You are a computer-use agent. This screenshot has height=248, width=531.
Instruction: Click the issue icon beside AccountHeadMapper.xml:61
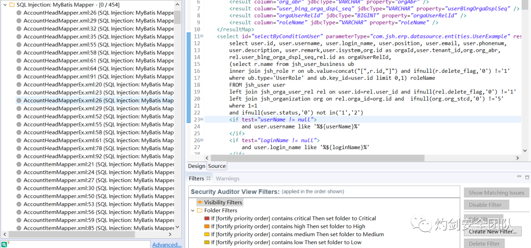[19, 61]
